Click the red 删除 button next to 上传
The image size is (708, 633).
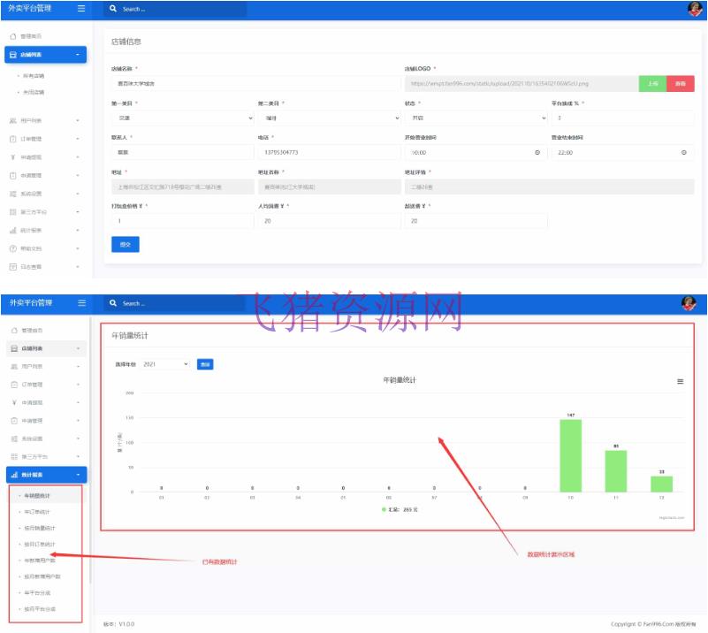(680, 83)
